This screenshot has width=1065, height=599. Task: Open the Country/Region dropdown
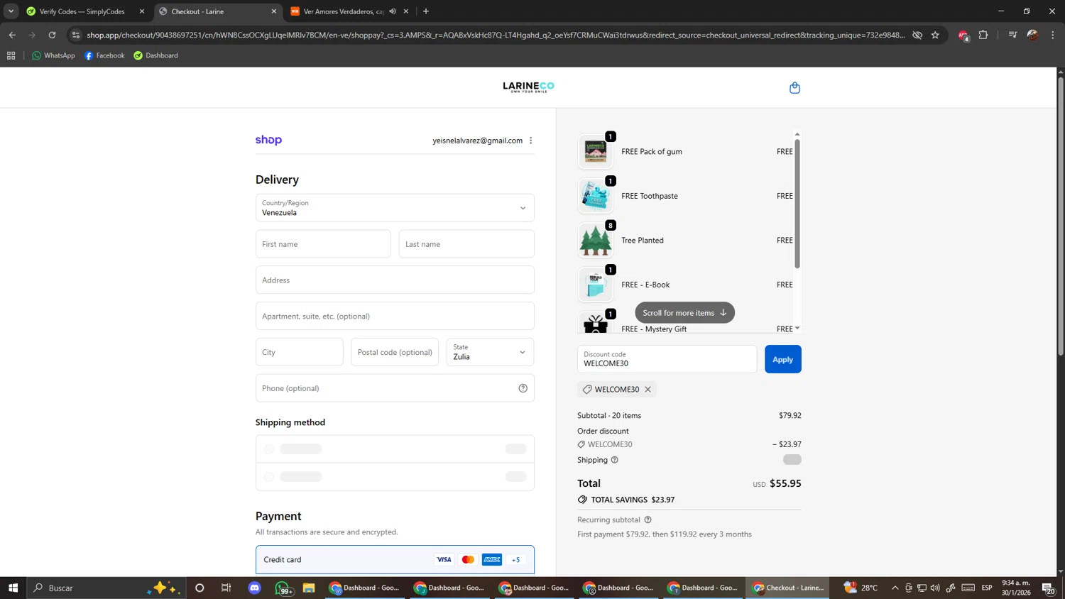coord(395,208)
